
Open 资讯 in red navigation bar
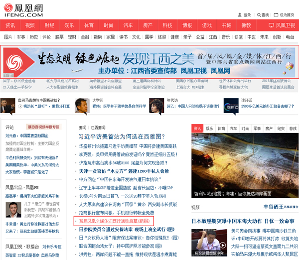pos(10,25)
